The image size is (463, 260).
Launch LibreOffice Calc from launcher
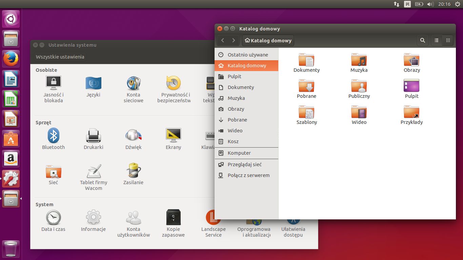11,99
